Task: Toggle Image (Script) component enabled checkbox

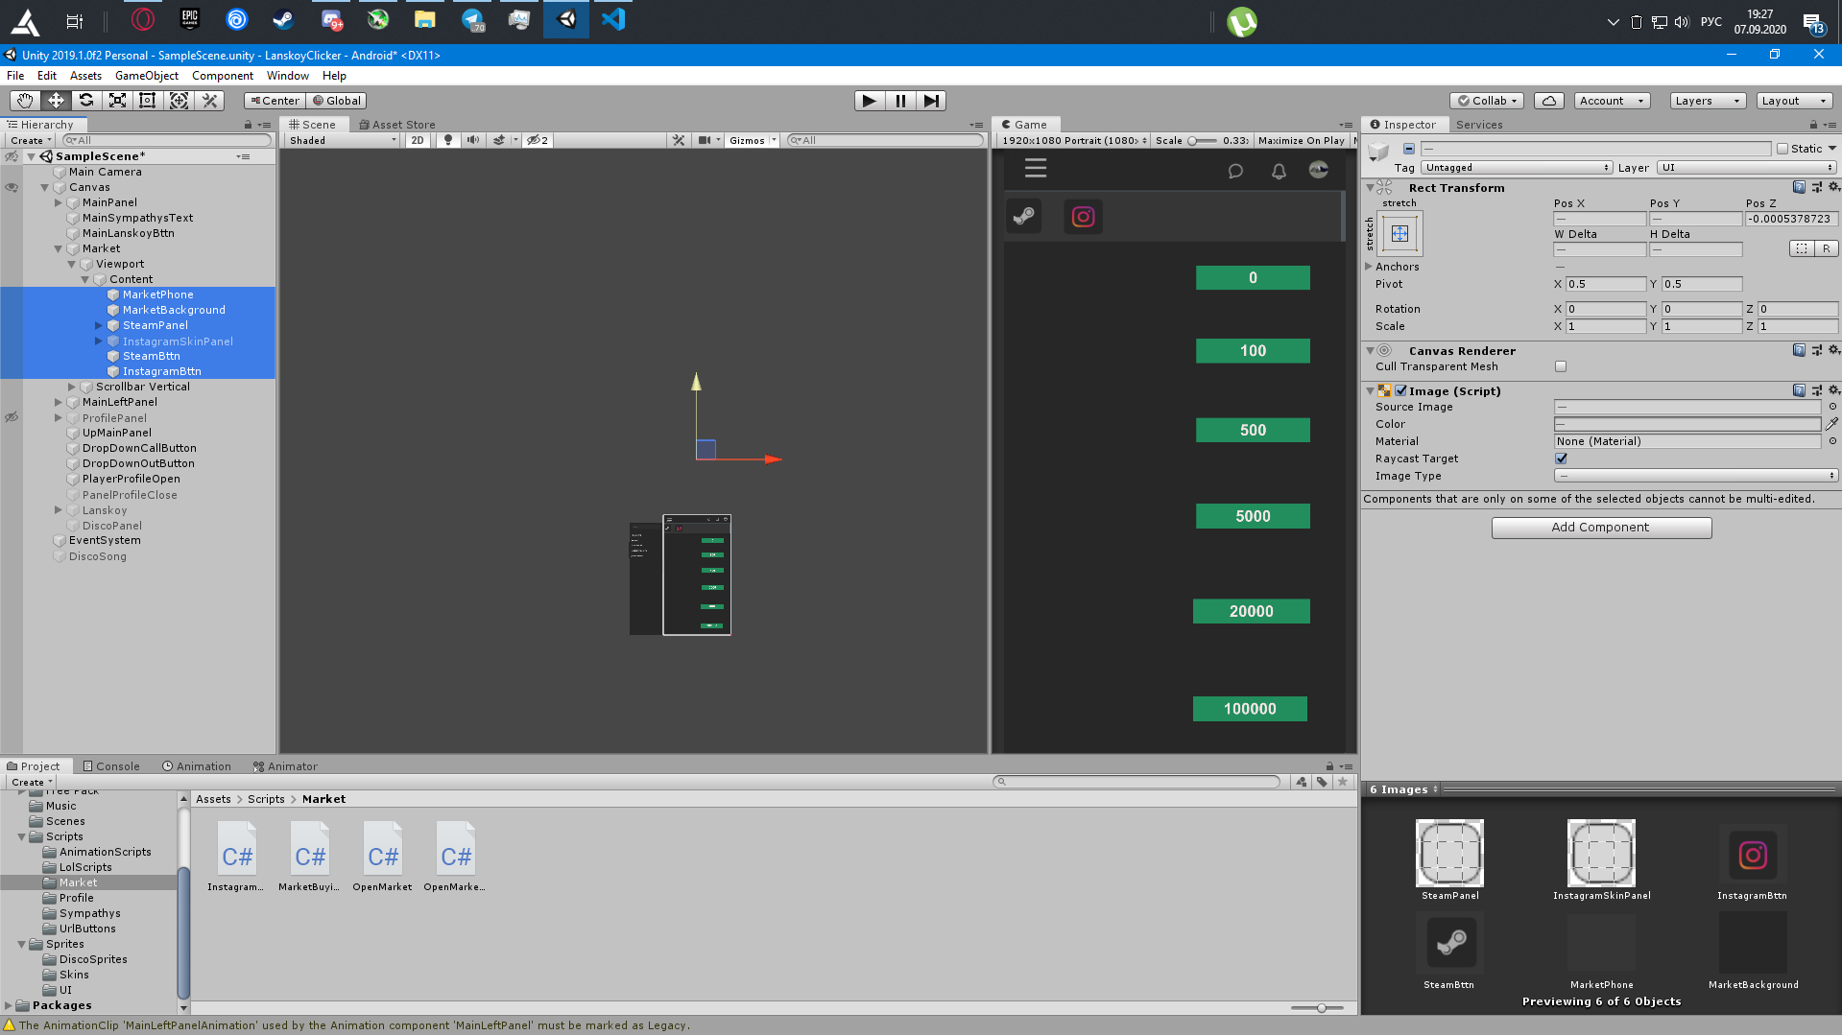Action: pos(1400,390)
